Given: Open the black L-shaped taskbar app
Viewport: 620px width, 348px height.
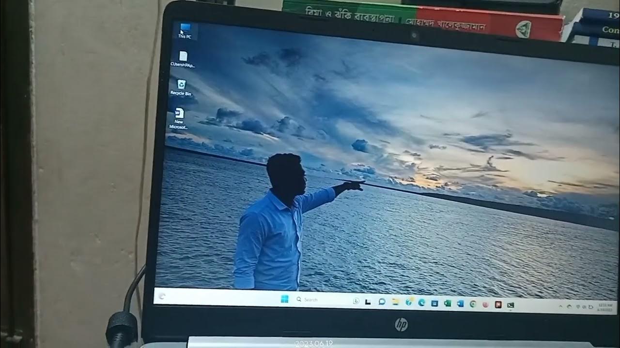Looking at the screenshot, I should point(368,302).
